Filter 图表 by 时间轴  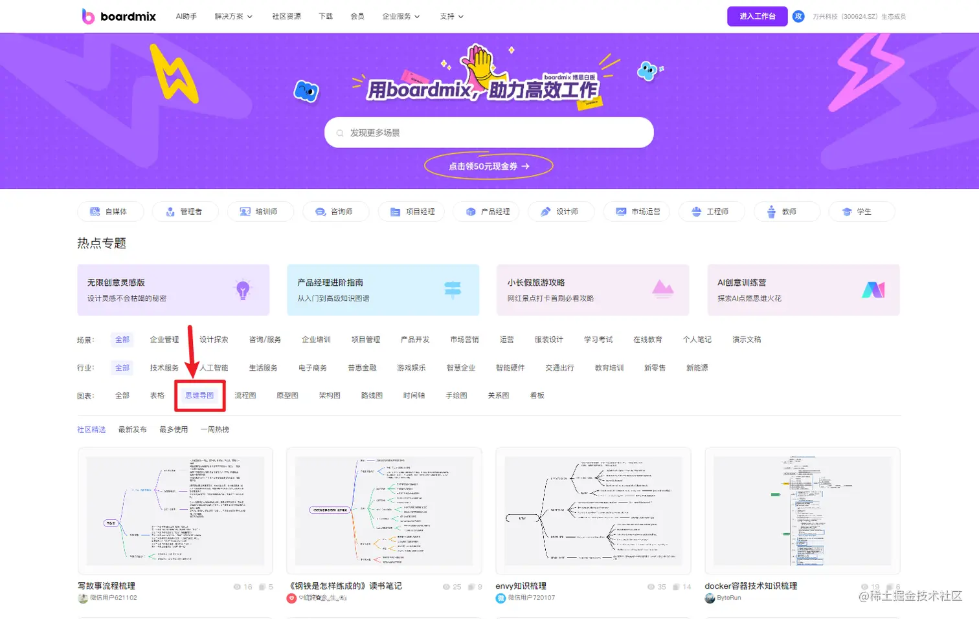point(414,395)
